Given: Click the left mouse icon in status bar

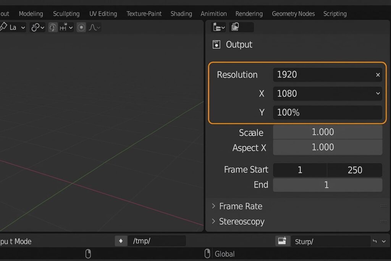Looking at the screenshot, I should 88,253.
